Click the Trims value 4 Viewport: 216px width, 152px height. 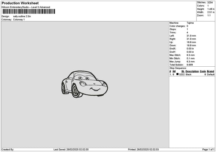click(187, 33)
